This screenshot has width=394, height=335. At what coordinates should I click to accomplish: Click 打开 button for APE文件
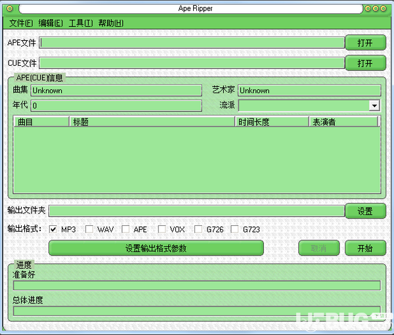point(365,43)
